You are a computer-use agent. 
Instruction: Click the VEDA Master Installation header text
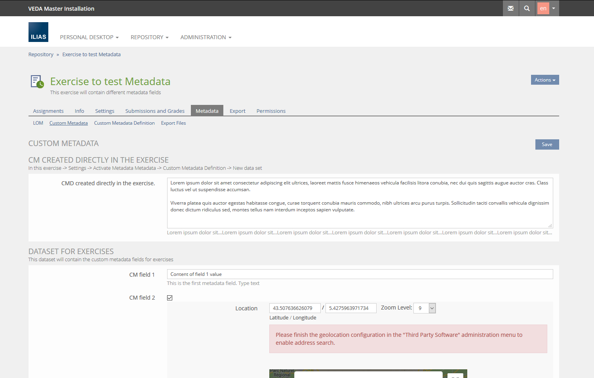click(x=61, y=9)
